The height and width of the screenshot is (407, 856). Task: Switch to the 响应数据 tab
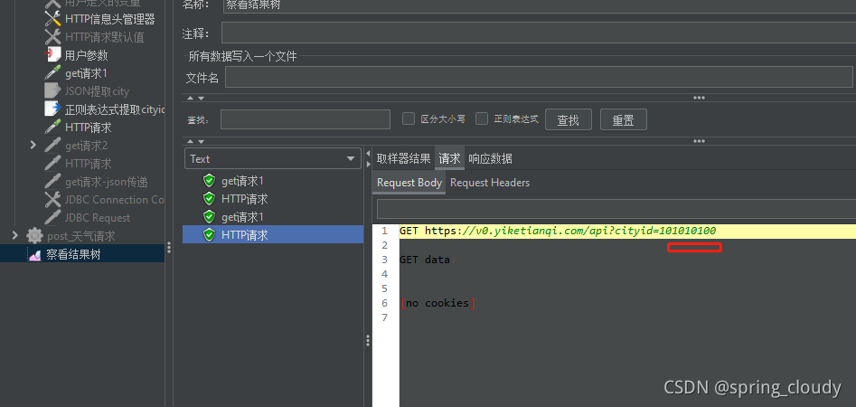tap(490, 158)
